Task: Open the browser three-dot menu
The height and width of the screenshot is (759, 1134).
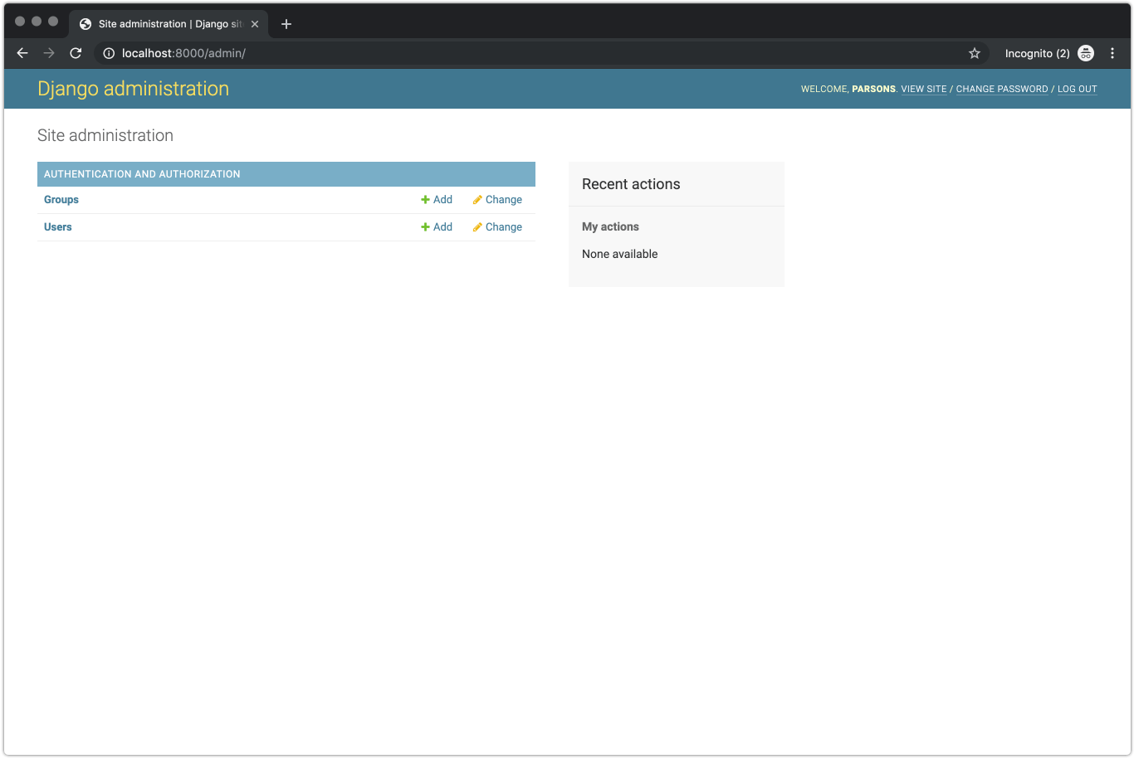Action: click(1112, 52)
